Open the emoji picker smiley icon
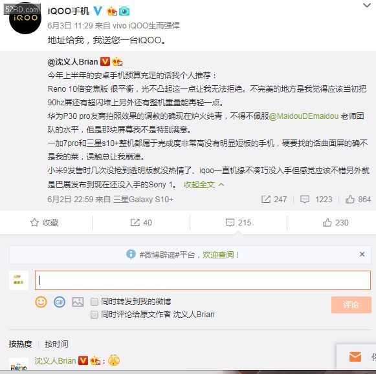376x374 pixels. [x=41, y=302]
